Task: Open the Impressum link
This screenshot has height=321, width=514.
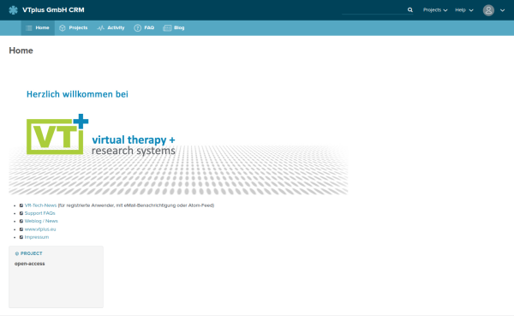Action: (x=37, y=237)
